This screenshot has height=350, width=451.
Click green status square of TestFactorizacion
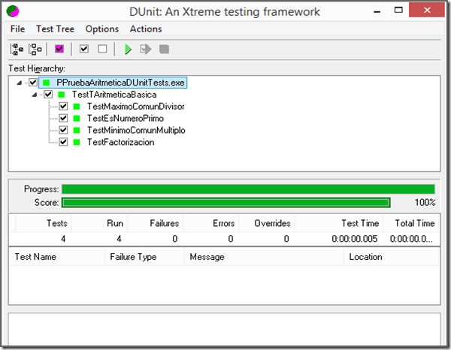(77, 142)
